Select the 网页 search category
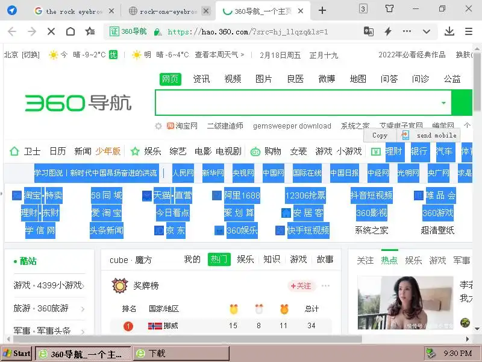Viewport: 482px width, 362px height. (x=171, y=79)
